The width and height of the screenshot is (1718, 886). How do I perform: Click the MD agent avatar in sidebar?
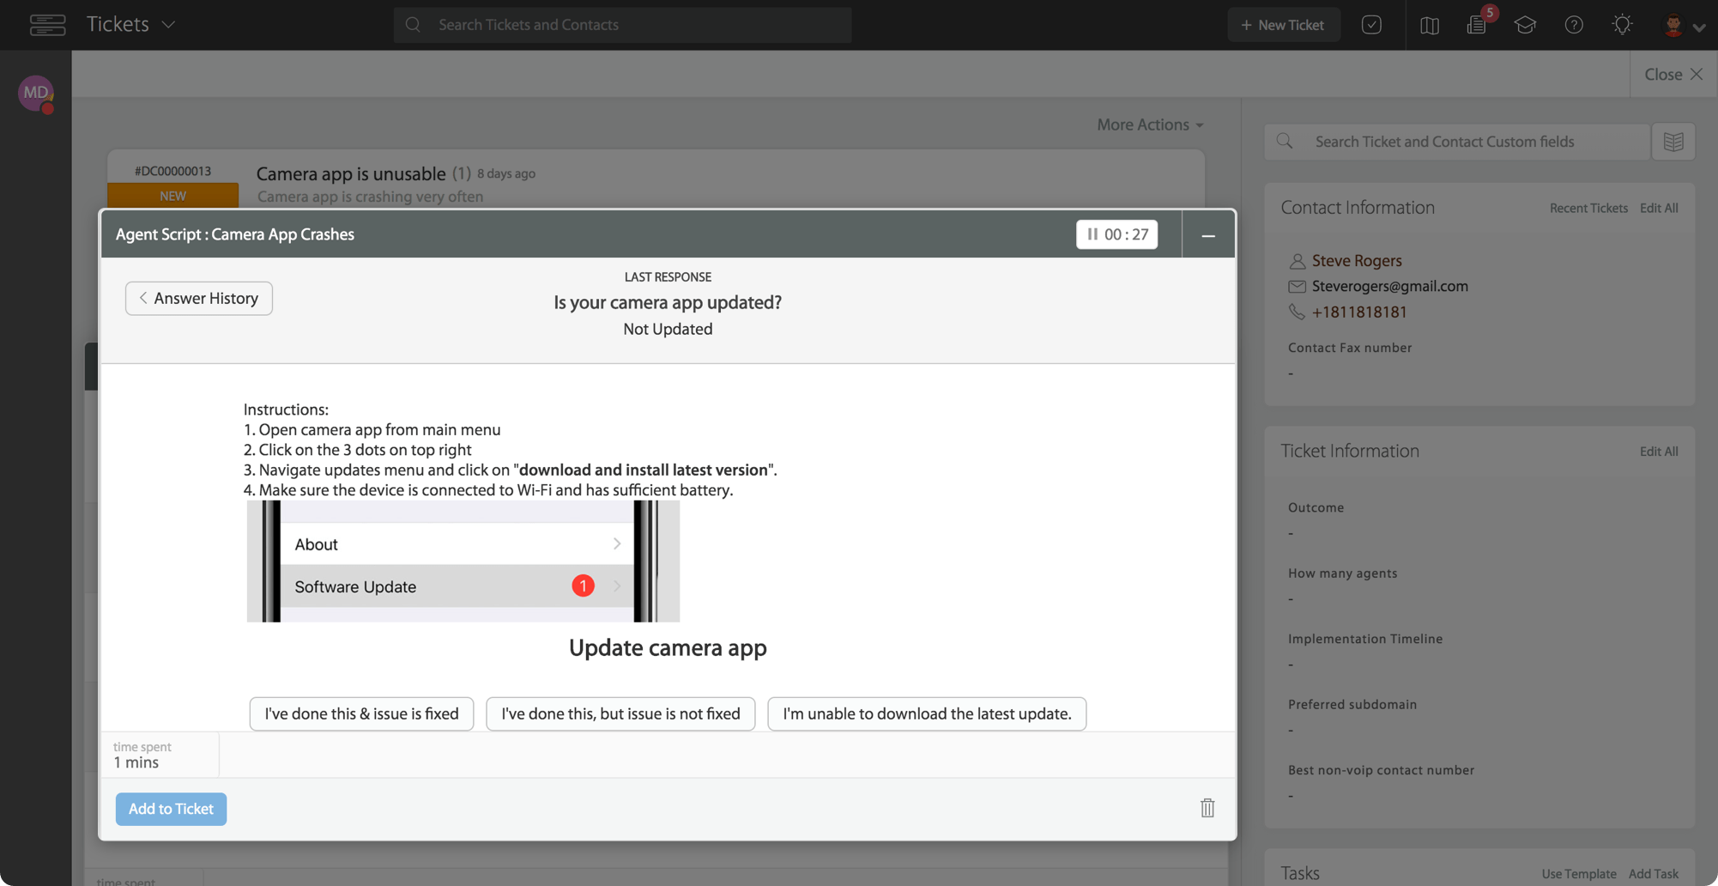(36, 93)
